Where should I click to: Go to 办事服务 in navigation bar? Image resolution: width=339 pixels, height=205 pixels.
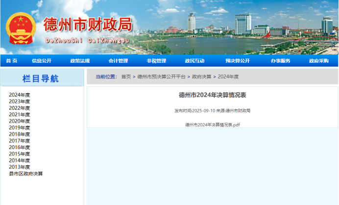tap(280, 61)
